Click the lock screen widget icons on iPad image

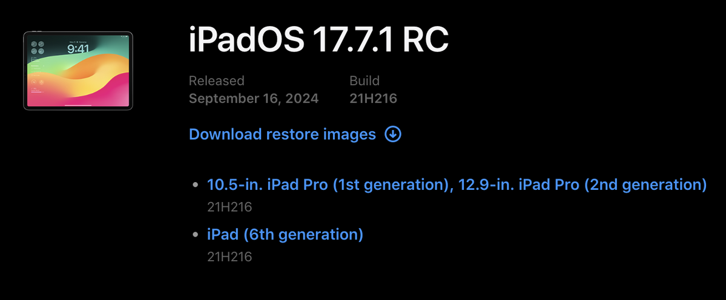tap(38, 48)
